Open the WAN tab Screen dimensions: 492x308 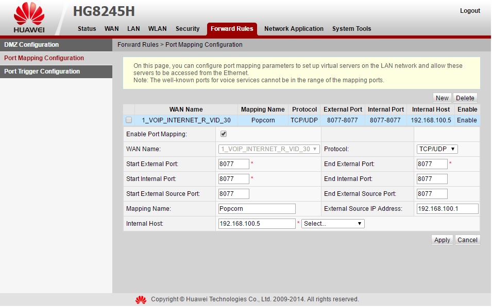click(111, 28)
